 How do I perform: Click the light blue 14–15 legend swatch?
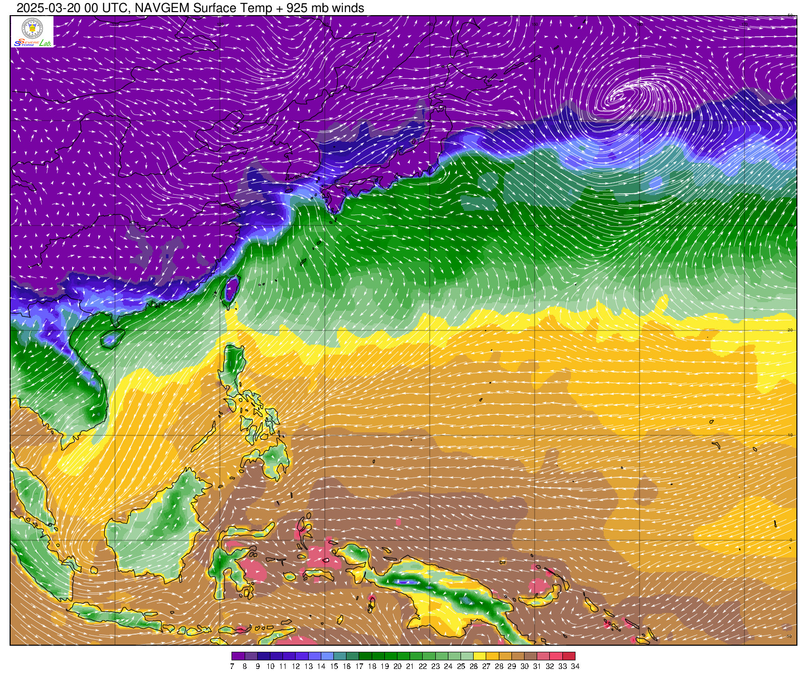click(x=327, y=656)
